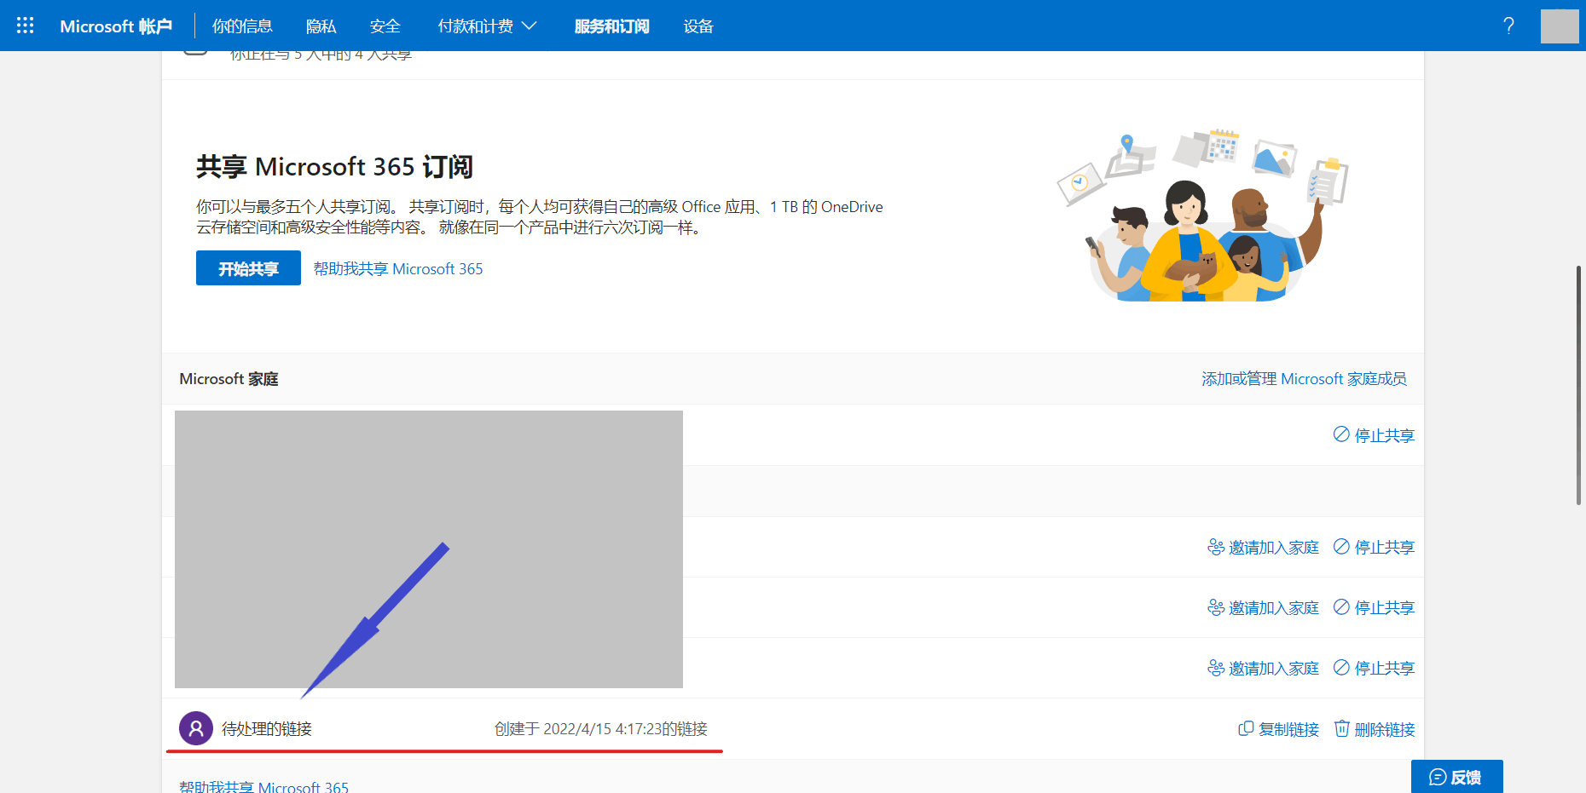The height and width of the screenshot is (793, 1586).
Task: Open 添加或管理 Microsoft 家庭成员 link
Action: point(1304,379)
